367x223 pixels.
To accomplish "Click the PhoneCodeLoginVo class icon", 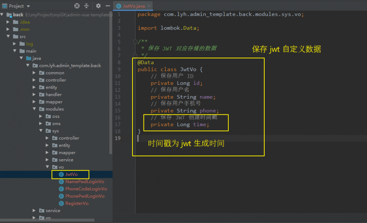I will tap(62, 189).
